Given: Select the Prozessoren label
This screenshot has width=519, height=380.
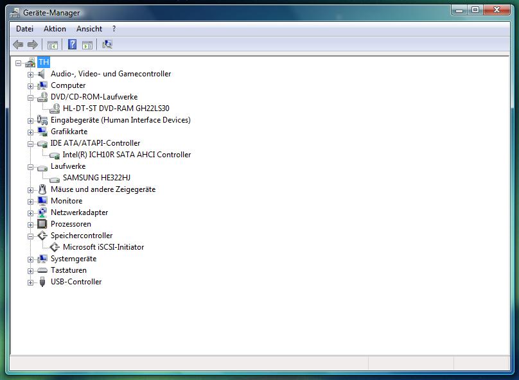Looking at the screenshot, I should point(71,224).
